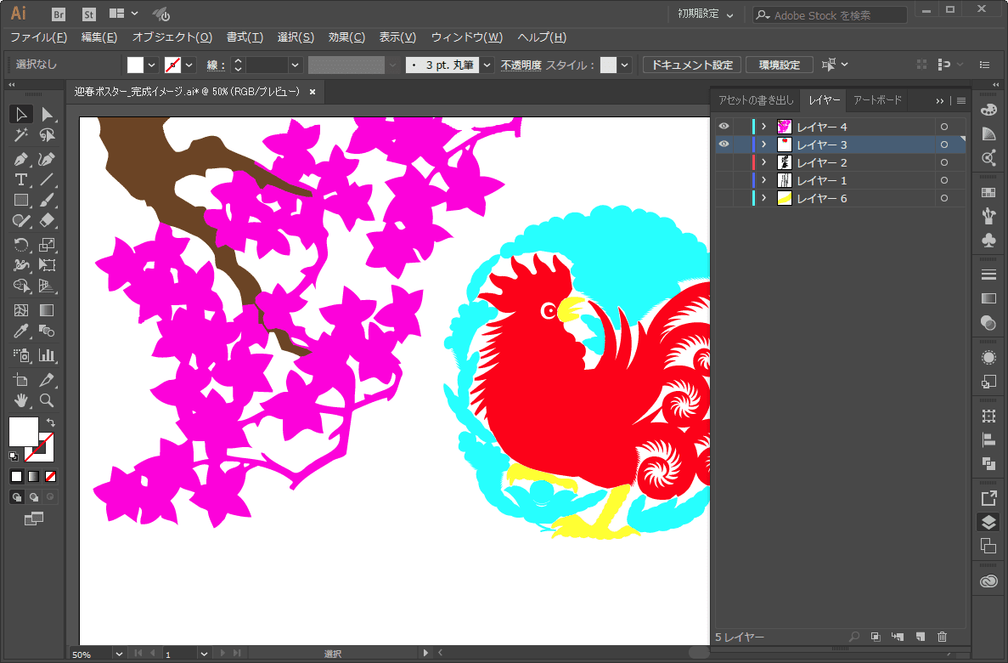
Task: Open the 効果 menu
Action: (x=346, y=37)
